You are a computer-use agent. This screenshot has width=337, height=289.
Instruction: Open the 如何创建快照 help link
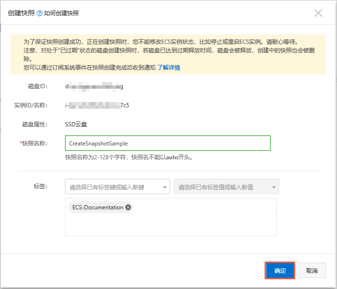pos(61,13)
